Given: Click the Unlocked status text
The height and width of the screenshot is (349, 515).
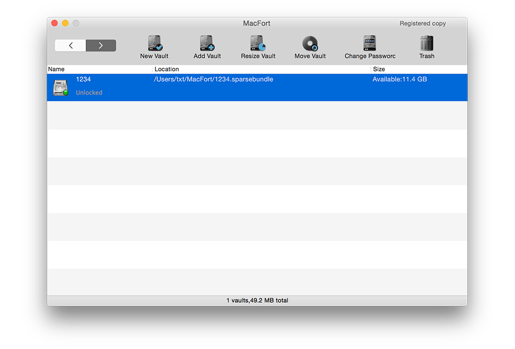Looking at the screenshot, I should [89, 93].
